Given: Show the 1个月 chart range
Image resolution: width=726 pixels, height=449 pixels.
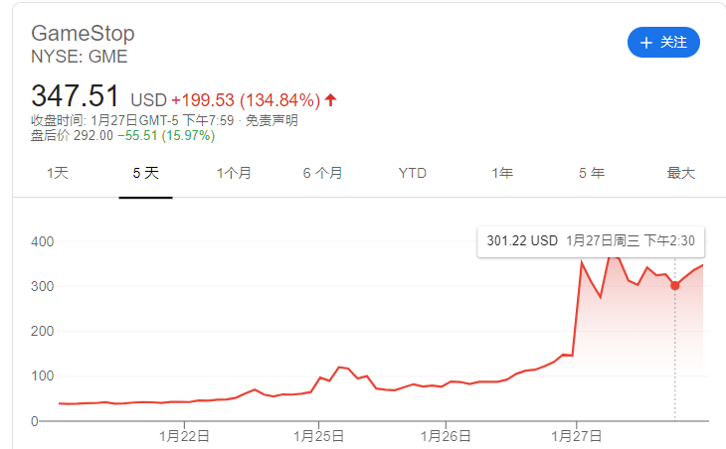Looking at the screenshot, I should (x=234, y=173).
